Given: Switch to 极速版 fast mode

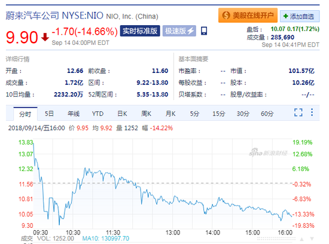Looking at the screenshot, I should coord(179,31).
